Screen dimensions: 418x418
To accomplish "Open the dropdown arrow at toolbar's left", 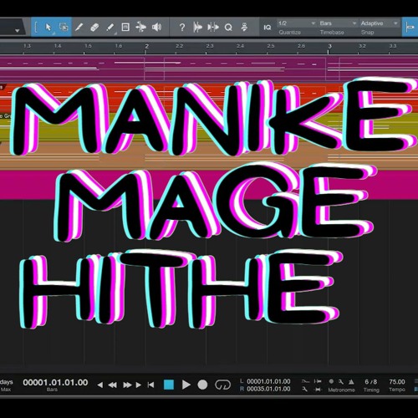I will pos(18,30).
